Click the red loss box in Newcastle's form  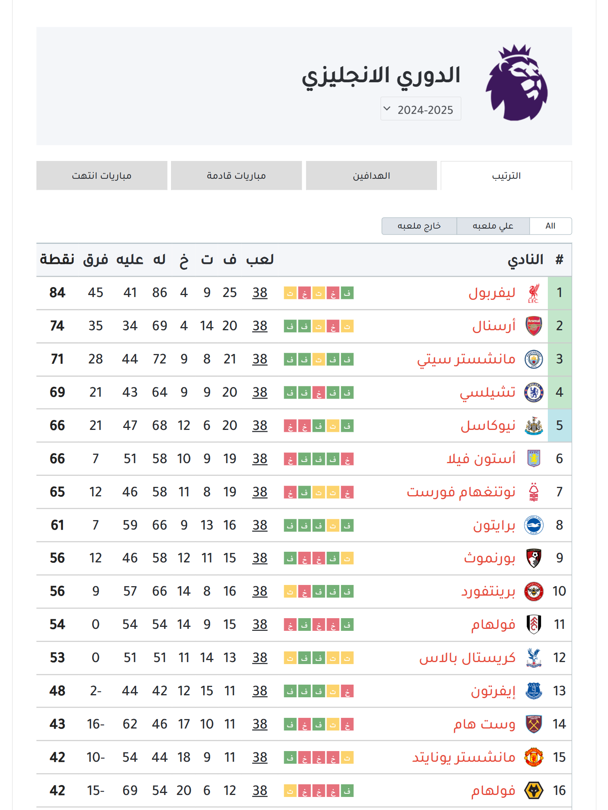click(290, 426)
